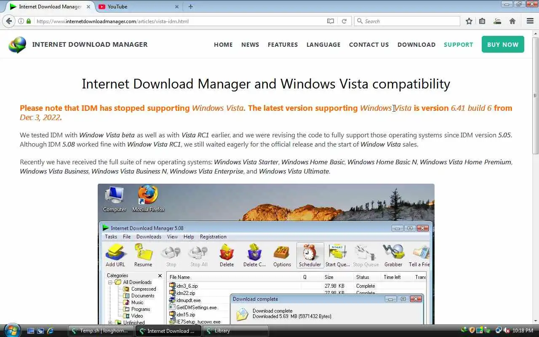
Task: Go to the NEWS section
Action: [250, 45]
